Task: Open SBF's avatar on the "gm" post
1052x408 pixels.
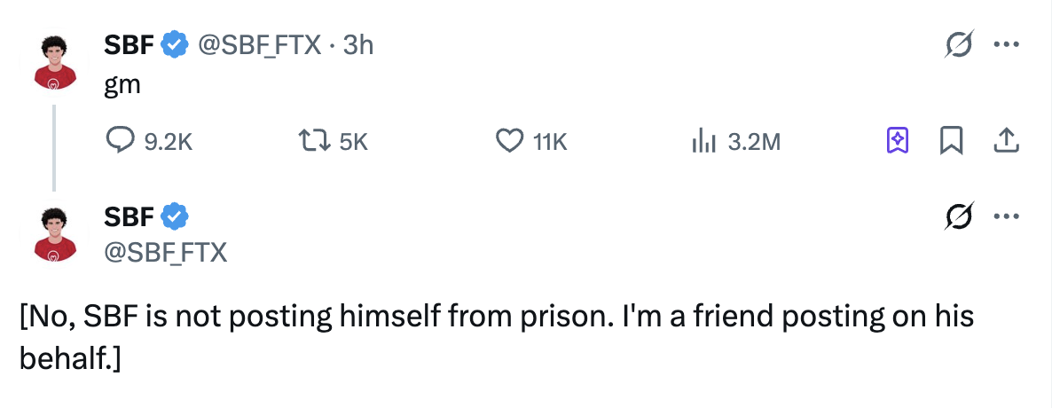Action: [x=54, y=63]
